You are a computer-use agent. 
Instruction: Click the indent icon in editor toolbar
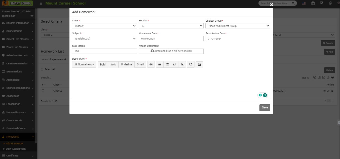point(182,64)
